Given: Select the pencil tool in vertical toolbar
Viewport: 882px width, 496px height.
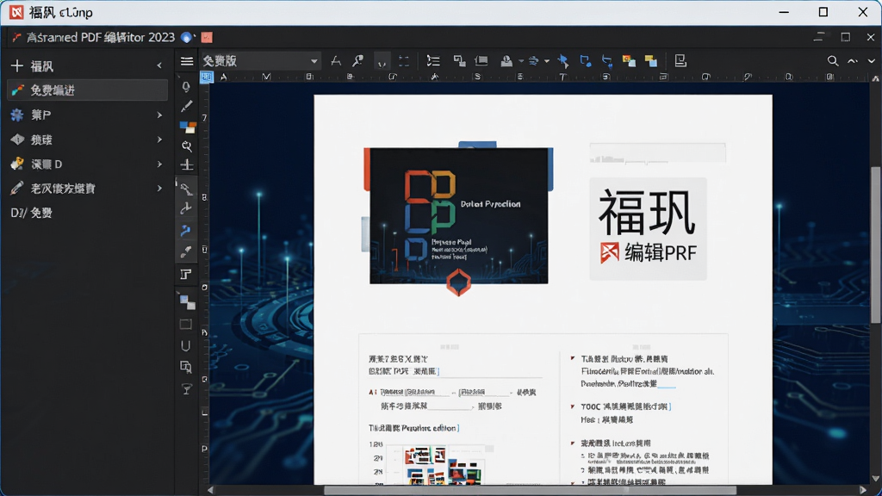Looking at the screenshot, I should (x=186, y=106).
